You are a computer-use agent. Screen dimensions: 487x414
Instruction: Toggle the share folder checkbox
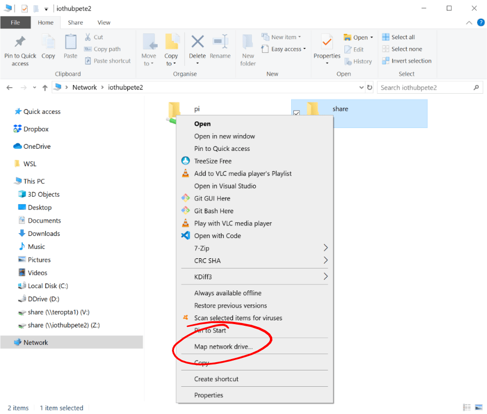(297, 113)
